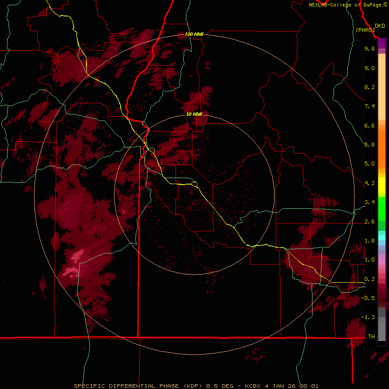Click the NEXLAB-College of DuPage credit text
The height and width of the screenshot is (389, 389).
click(345, 5)
